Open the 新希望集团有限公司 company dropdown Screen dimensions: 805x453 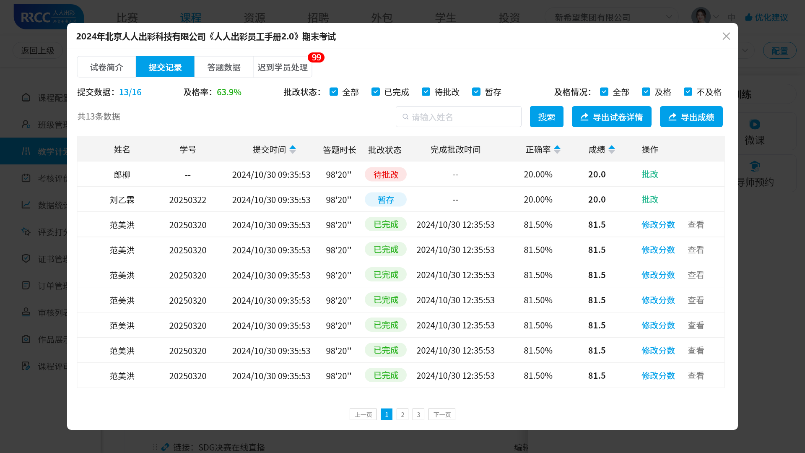tap(611, 17)
